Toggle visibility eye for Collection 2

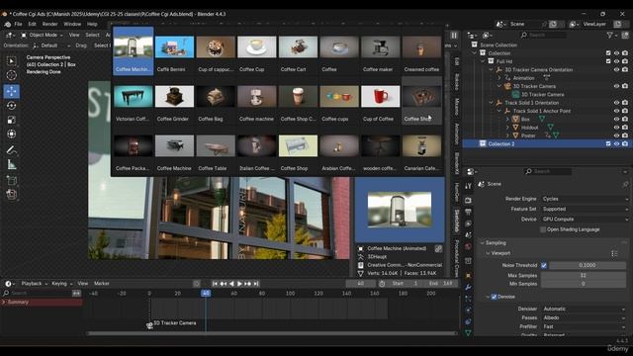tap(616, 143)
